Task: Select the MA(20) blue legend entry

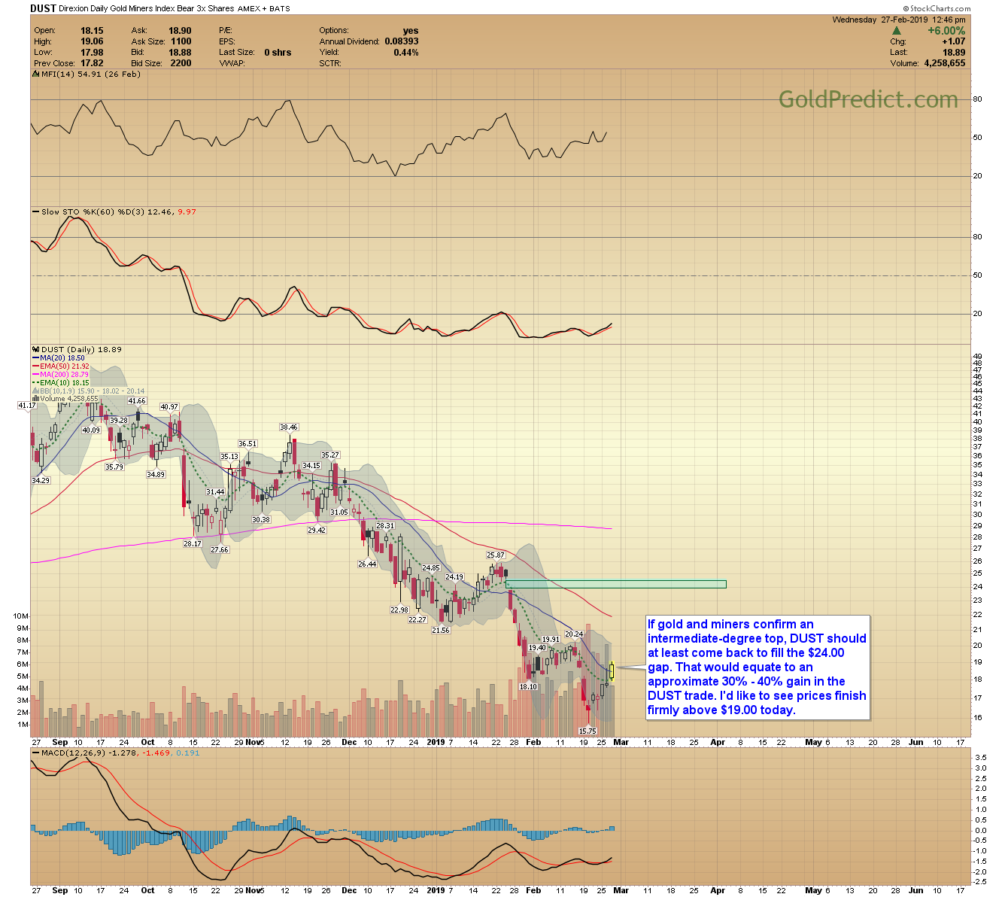Action: pyautogui.click(x=59, y=358)
